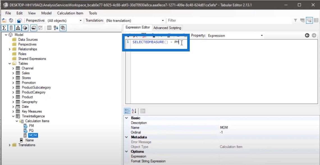The image size is (320, 165).
Task: Expand the Sales table
Action: [13, 73]
